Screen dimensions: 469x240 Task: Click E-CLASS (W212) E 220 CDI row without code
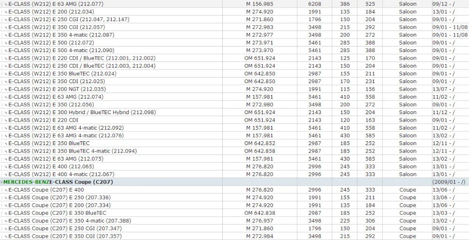point(43,120)
